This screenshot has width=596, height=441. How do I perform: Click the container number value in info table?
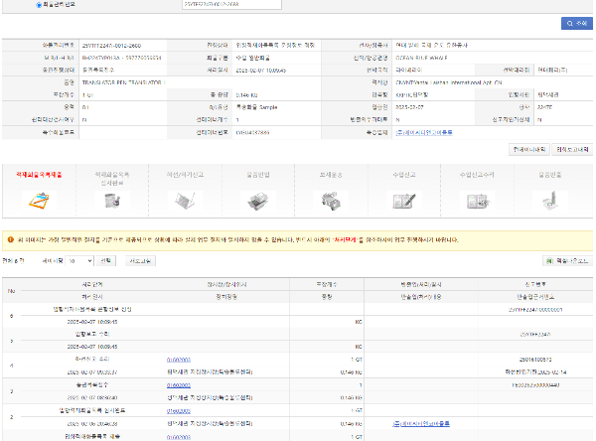(x=252, y=132)
